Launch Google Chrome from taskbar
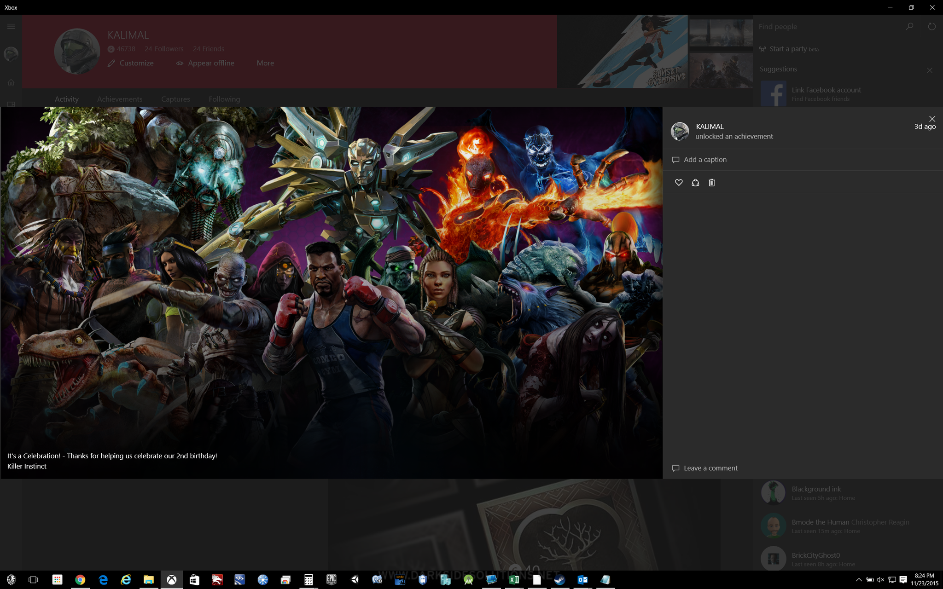 click(80, 580)
